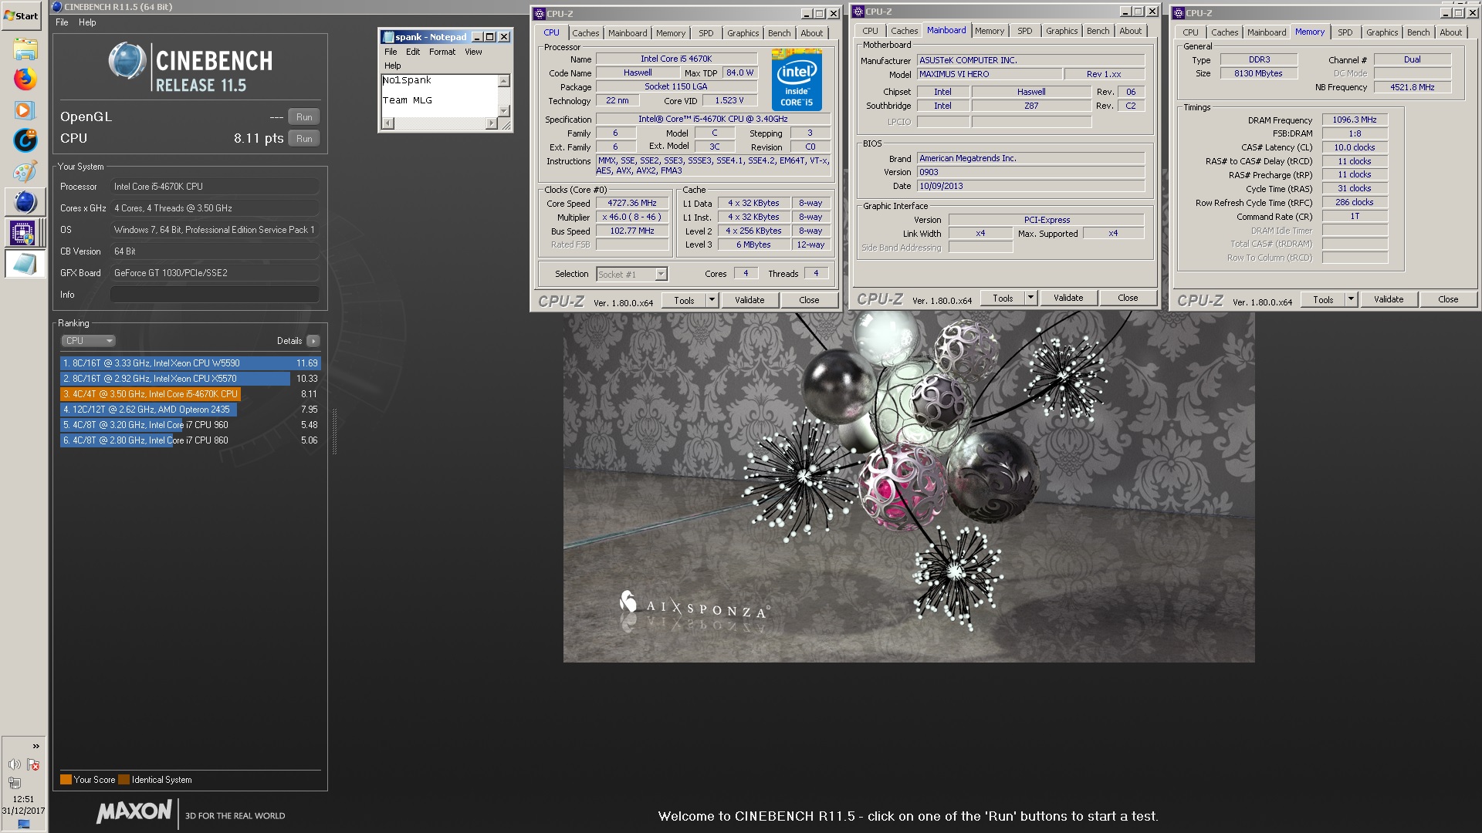Select ranking row AMD Opteron 2435
Image resolution: width=1482 pixels, height=833 pixels.
[x=190, y=410]
